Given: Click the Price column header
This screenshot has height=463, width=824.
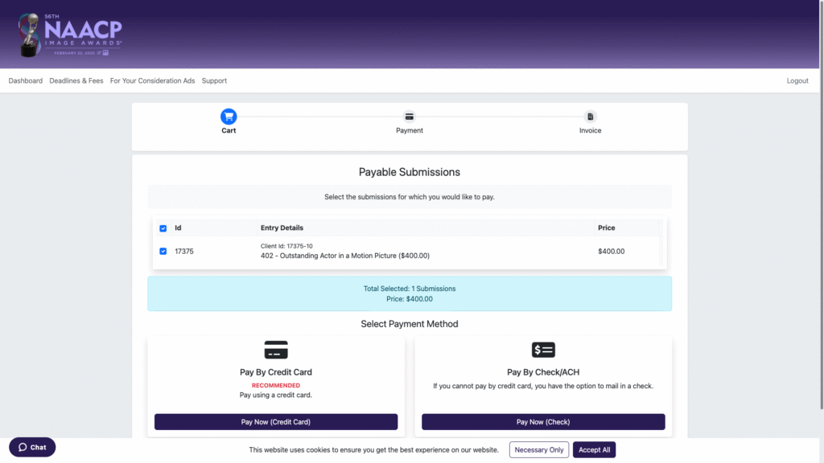Looking at the screenshot, I should click(x=607, y=228).
